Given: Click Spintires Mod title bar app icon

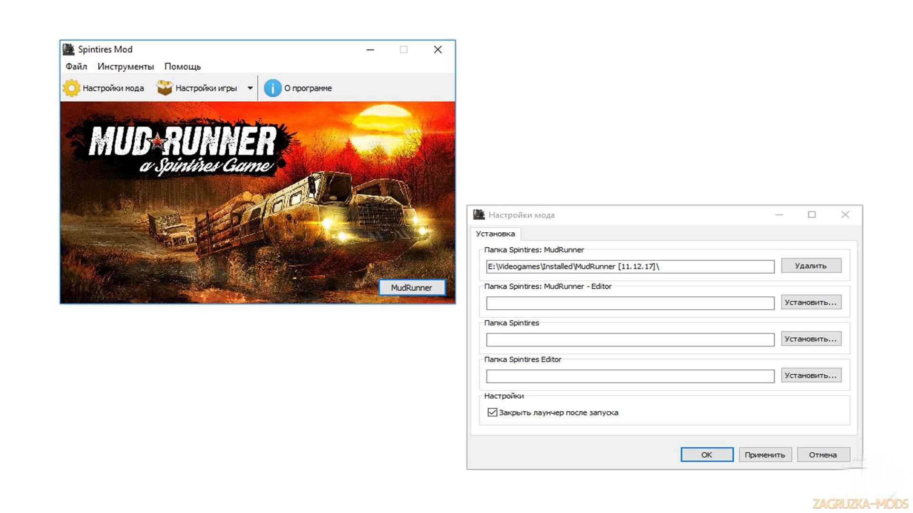Looking at the screenshot, I should (x=69, y=49).
